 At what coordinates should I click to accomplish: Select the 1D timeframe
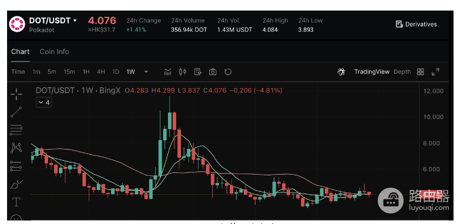tap(116, 72)
